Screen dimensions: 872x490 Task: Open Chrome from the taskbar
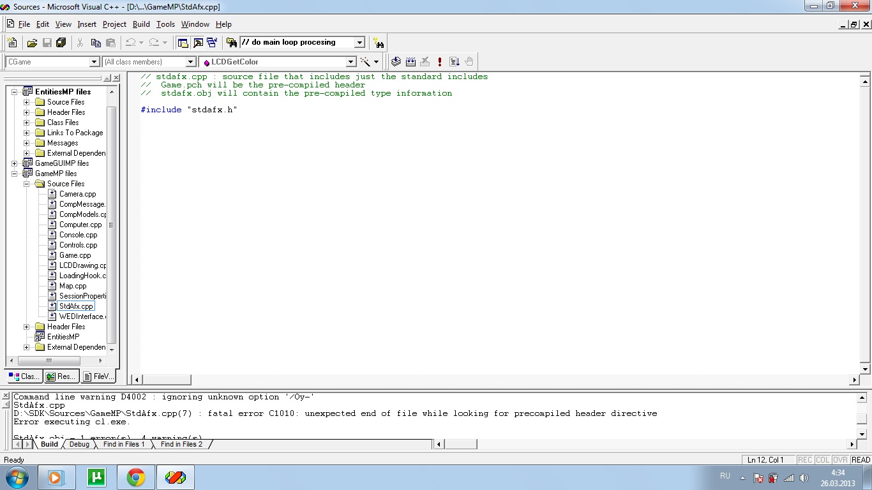tap(136, 477)
